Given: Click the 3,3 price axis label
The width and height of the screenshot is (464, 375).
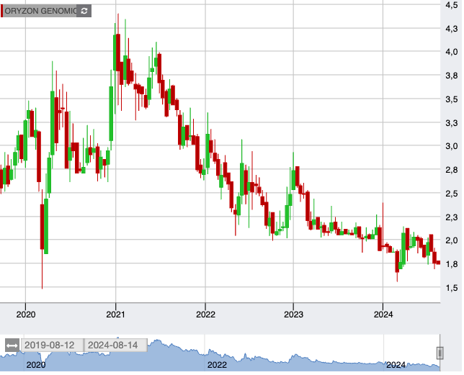Looking at the screenshot, I should pyautogui.click(x=452, y=123).
